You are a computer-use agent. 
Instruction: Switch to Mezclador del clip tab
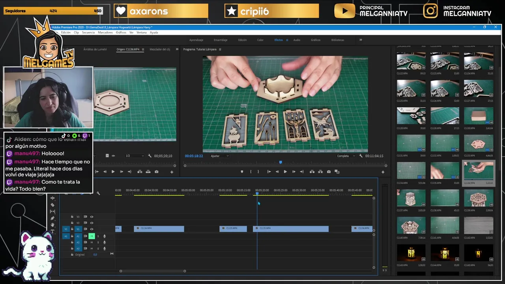tap(160, 49)
